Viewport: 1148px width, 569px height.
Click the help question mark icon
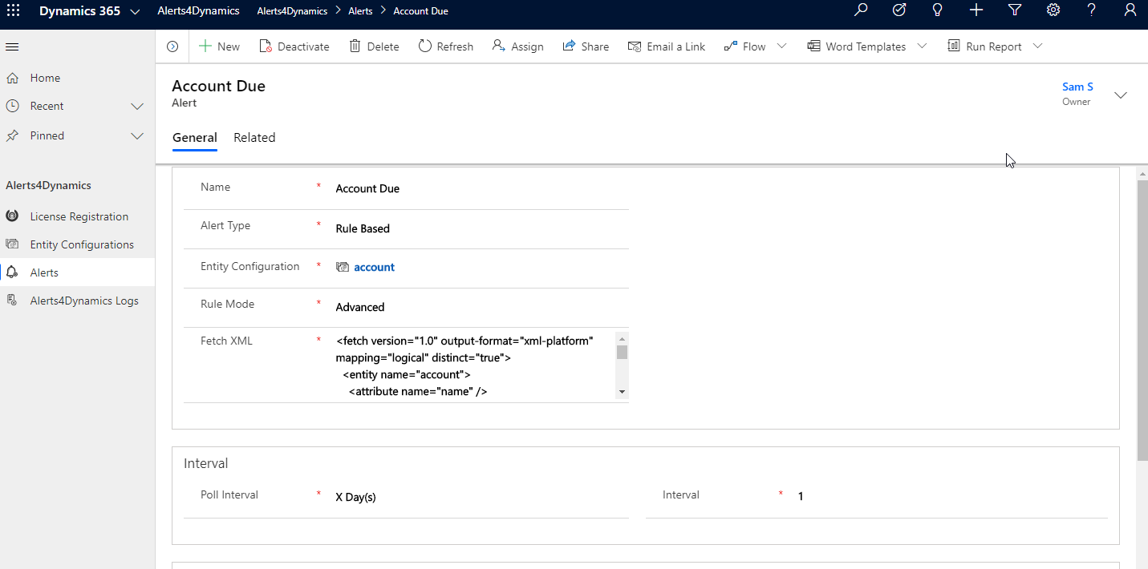pyautogui.click(x=1091, y=10)
